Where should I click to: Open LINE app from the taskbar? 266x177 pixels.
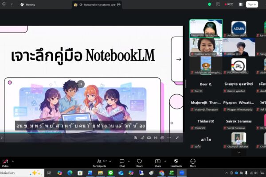pos(110,173)
